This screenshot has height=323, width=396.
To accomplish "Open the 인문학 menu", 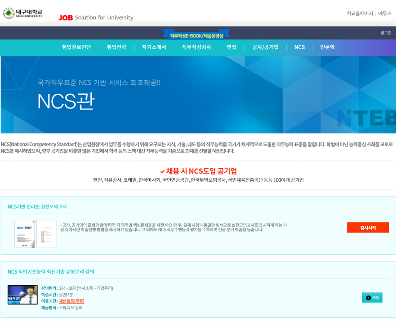I will pyautogui.click(x=327, y=47).
